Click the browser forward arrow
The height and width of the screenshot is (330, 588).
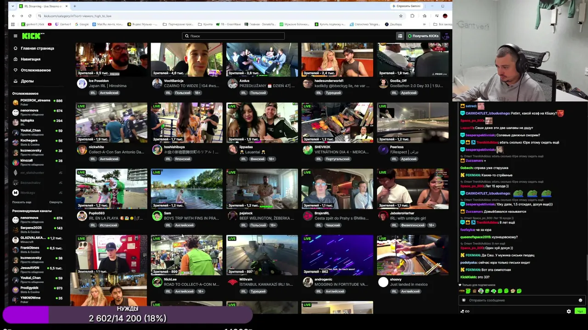point(22,16)
